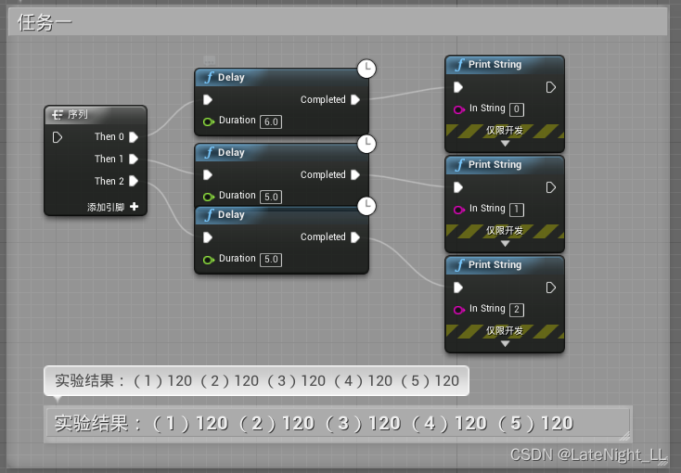This screenshot has height=473, width=681.
Task: Select title of Delay node with Duration 6.0
Action: click(x=231, y=77)
